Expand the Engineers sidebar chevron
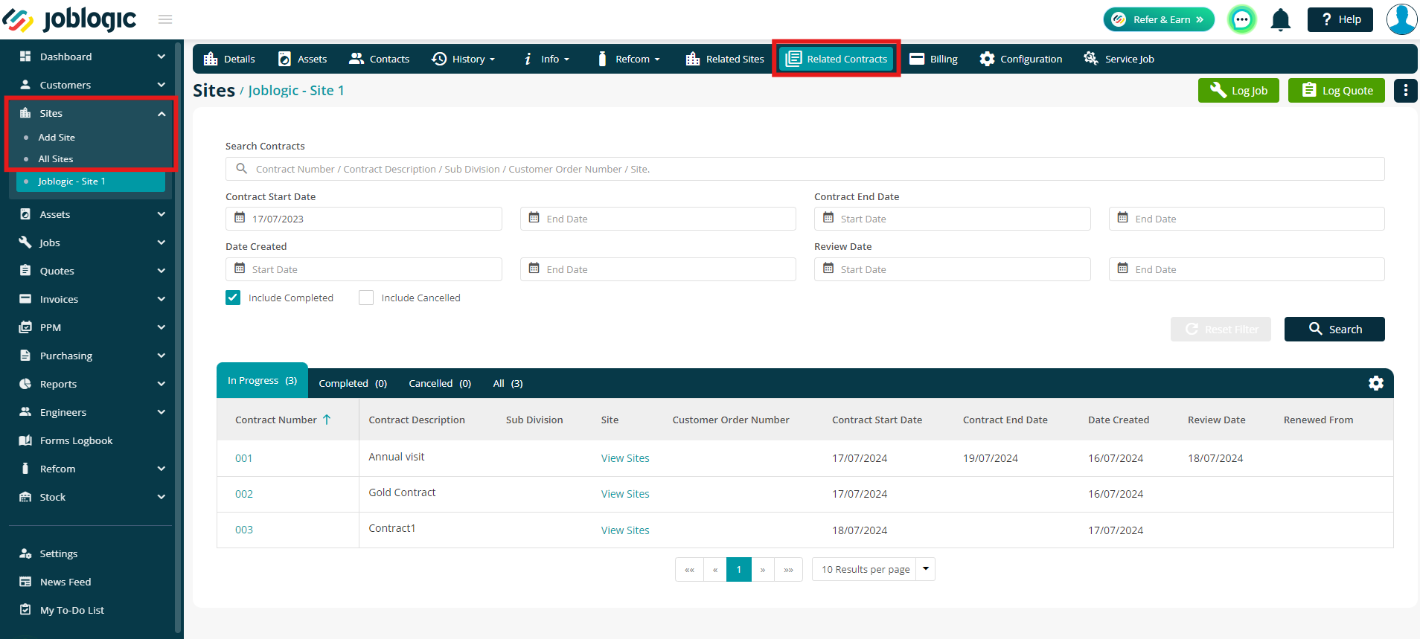 (x=161, y=412)
